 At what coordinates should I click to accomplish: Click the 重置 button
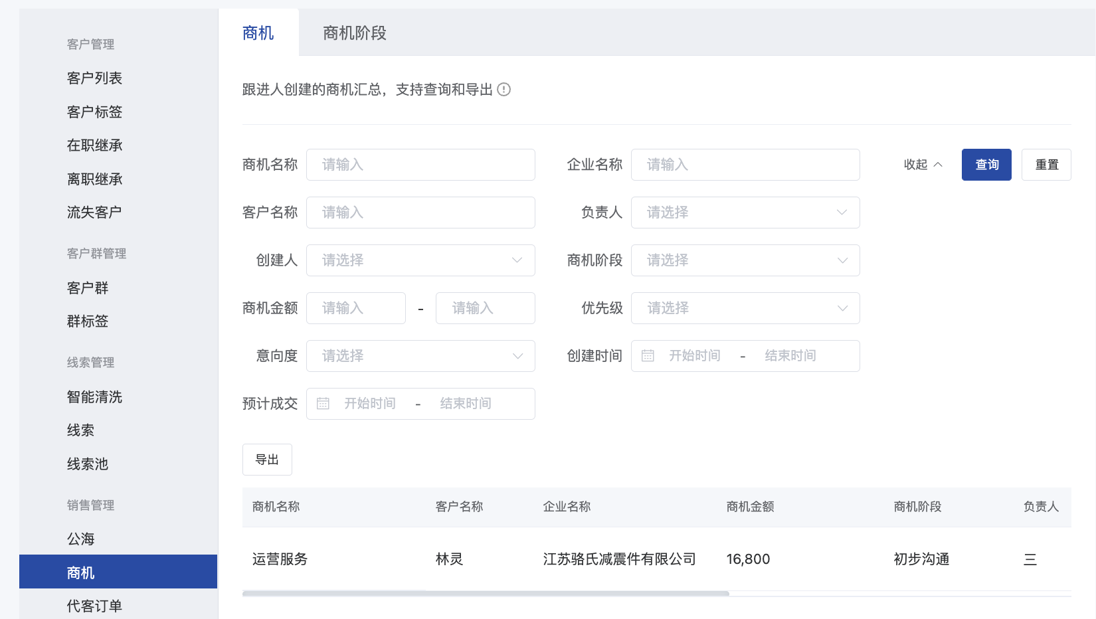click(x=1046, y=165)
